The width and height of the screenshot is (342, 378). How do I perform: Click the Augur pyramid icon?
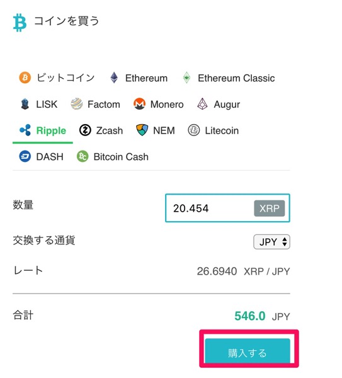pos(202,104)
